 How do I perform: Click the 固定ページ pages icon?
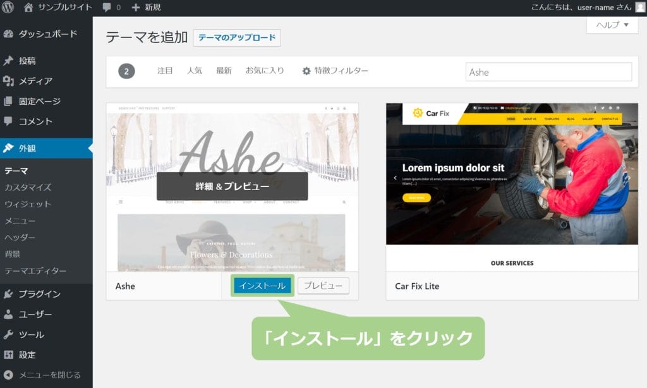click(x=8, y=101)
